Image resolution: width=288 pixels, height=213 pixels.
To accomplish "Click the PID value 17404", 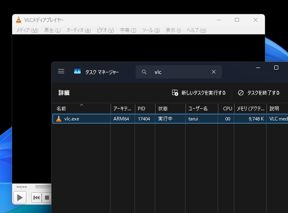I will (144, 119).
